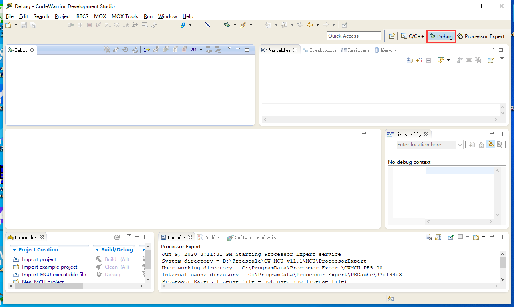This screenshot has height=307, width=514.
Task: Switch to the C/C++ perspective
Action: coord(412,36)
